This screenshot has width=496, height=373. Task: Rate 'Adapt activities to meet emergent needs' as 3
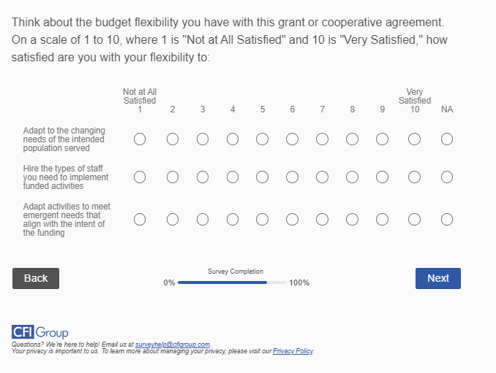click(203, 219)
